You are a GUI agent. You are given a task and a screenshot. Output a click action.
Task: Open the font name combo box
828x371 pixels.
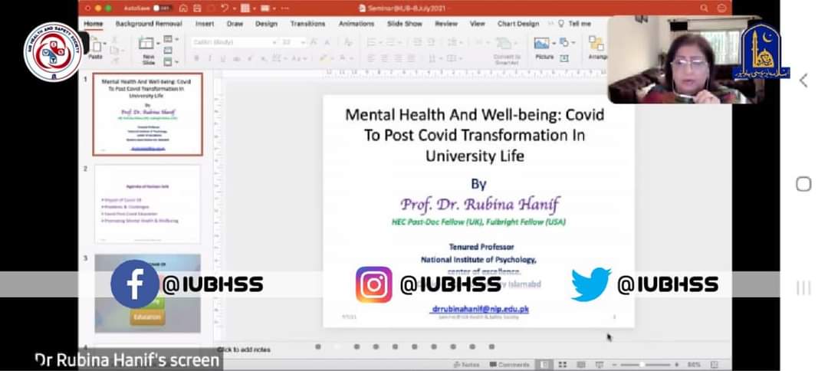tap(235, 42)
